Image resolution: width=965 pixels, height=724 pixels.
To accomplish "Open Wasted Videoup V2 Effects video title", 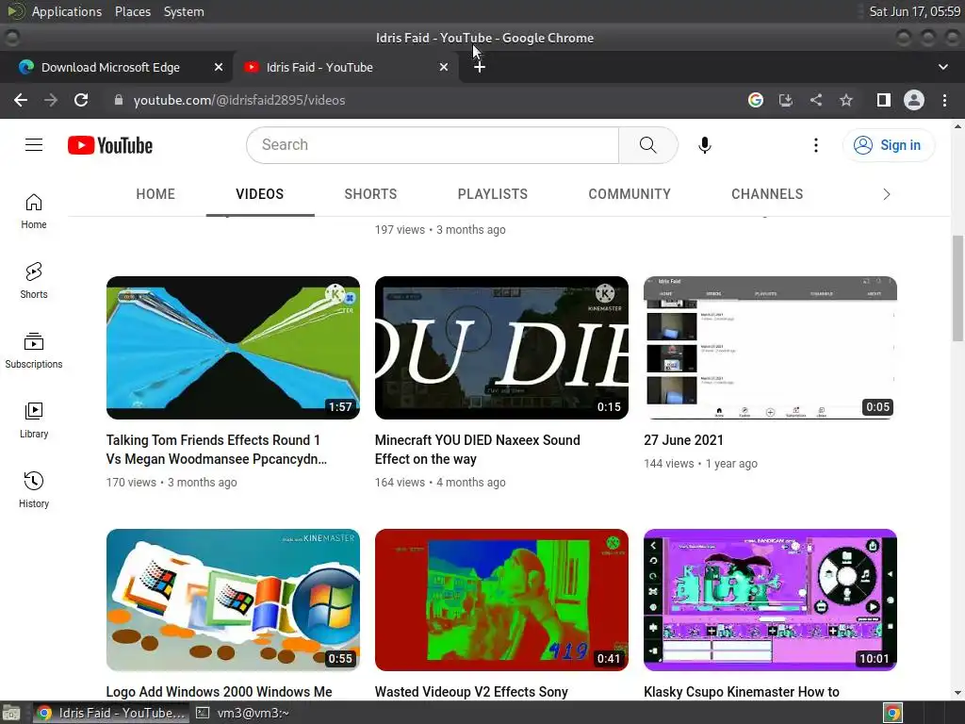I will [471, 692].
